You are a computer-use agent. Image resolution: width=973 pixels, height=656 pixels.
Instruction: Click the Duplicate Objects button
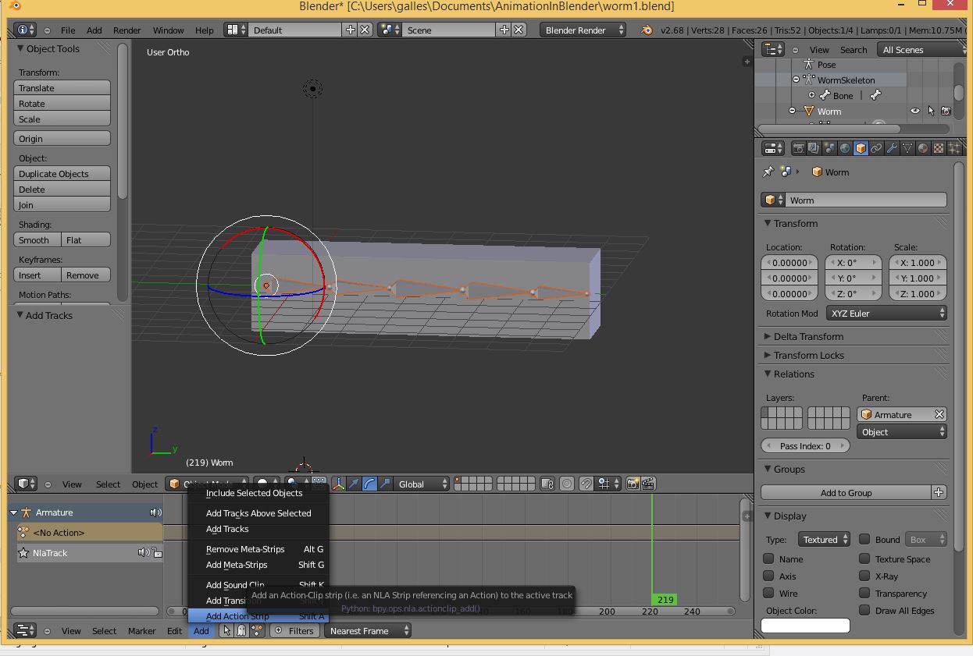point(62,174)
